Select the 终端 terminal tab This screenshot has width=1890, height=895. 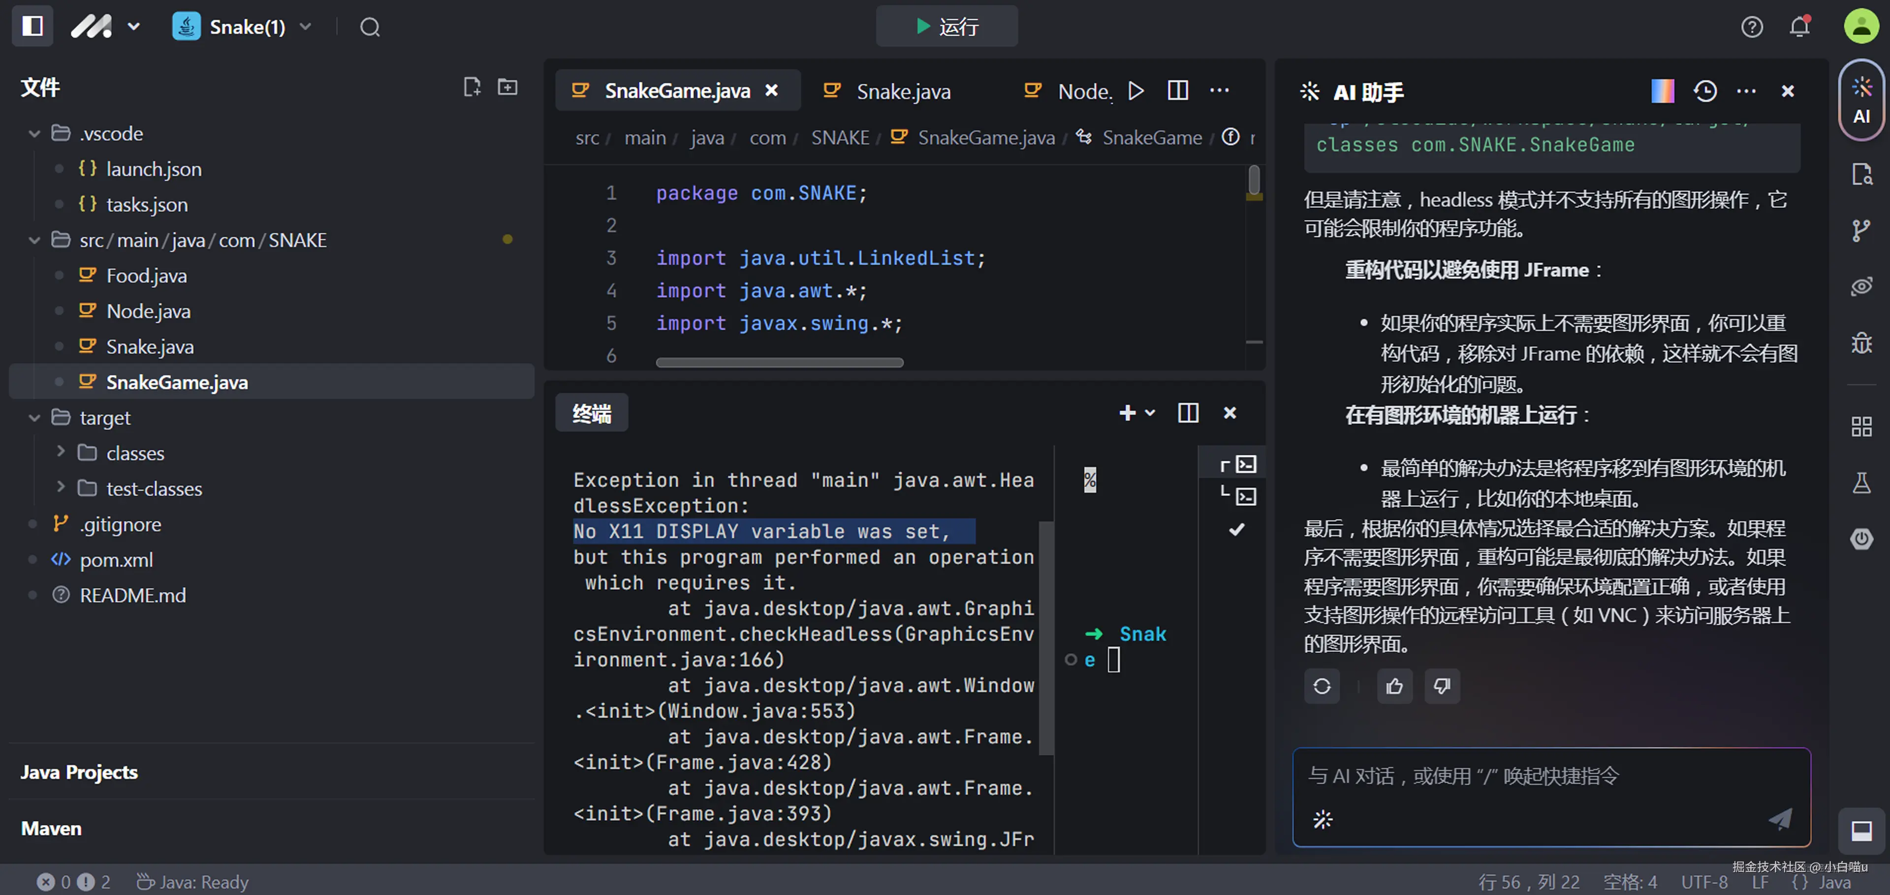click(591, 414)
